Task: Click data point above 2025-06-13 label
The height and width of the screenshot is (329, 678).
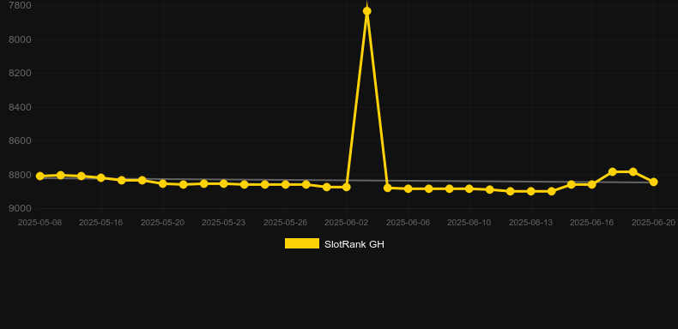Action: click(531, 191)
